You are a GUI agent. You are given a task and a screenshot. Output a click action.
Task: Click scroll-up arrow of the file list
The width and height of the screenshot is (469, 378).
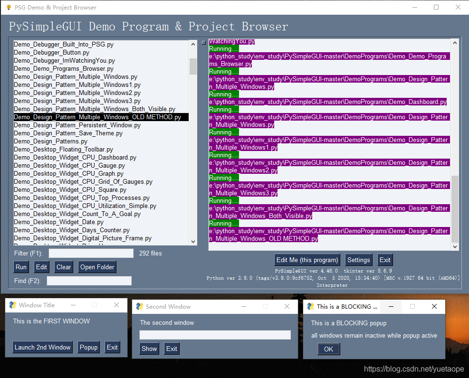coord(193,44)
